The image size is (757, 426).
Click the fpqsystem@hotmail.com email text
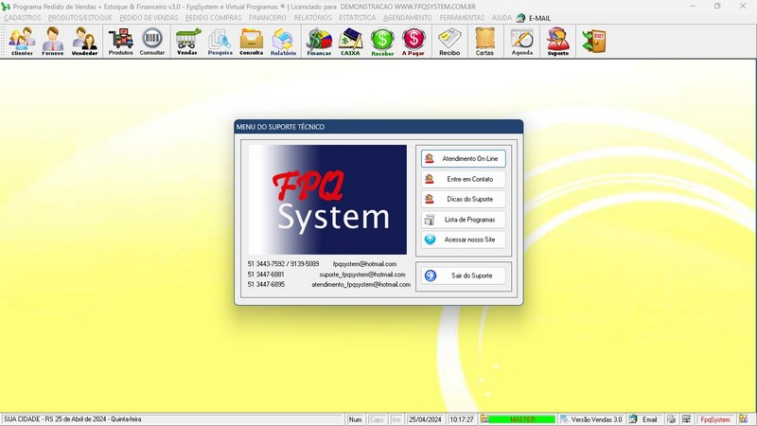click(364, 264)
